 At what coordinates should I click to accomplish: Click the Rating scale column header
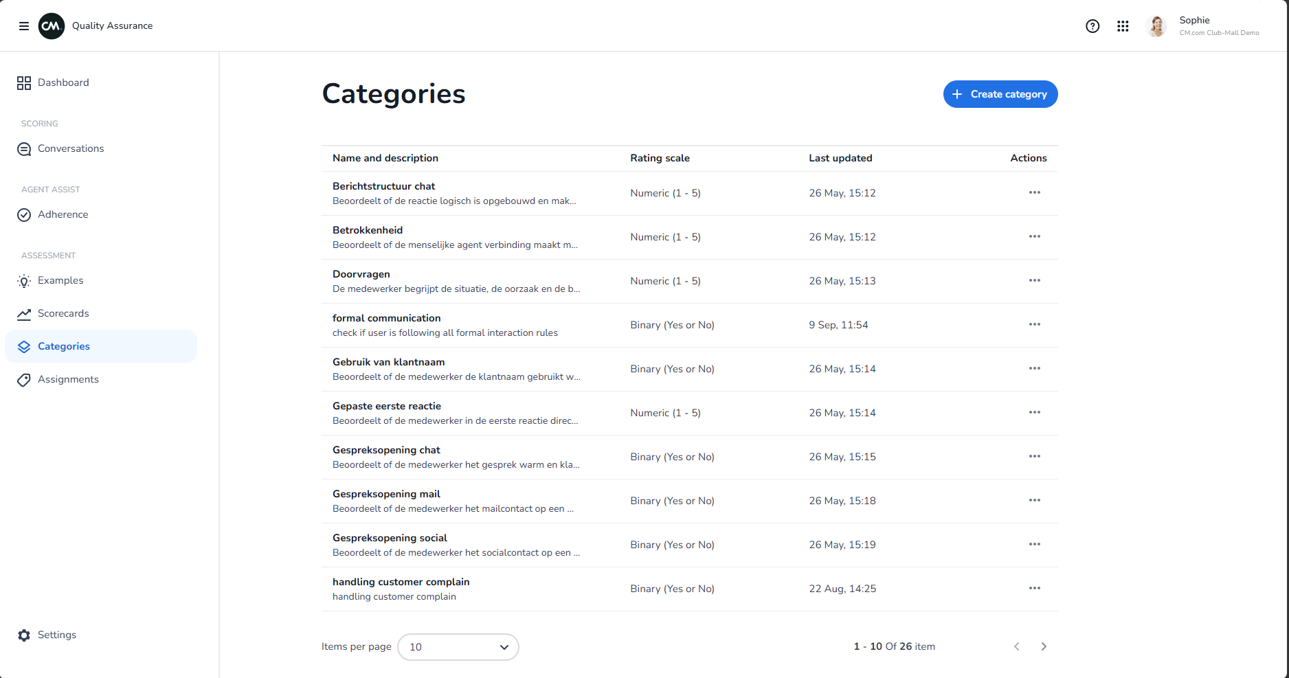(660, 158)
